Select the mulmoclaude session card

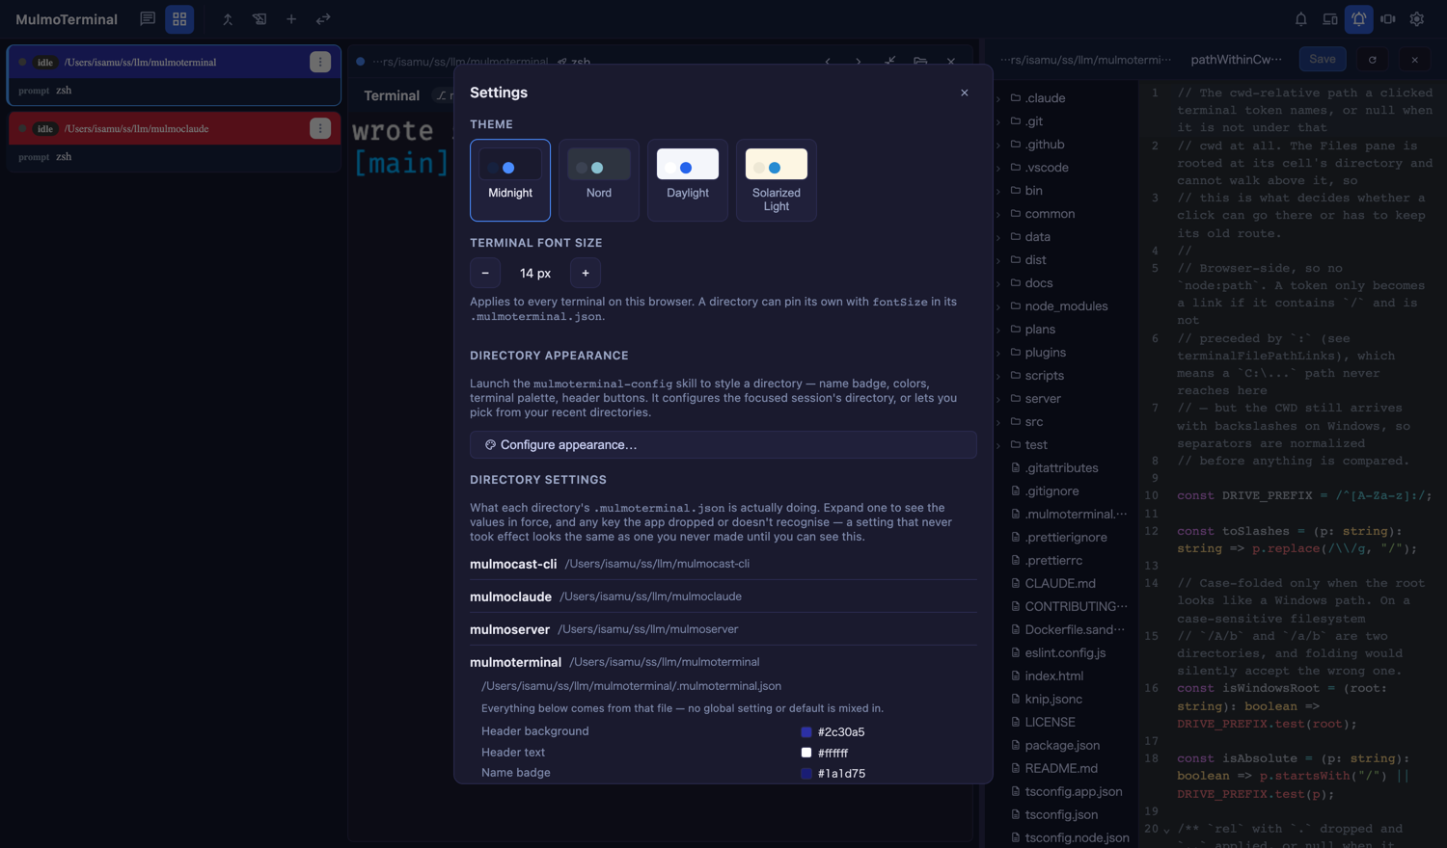tap(175, 142)
